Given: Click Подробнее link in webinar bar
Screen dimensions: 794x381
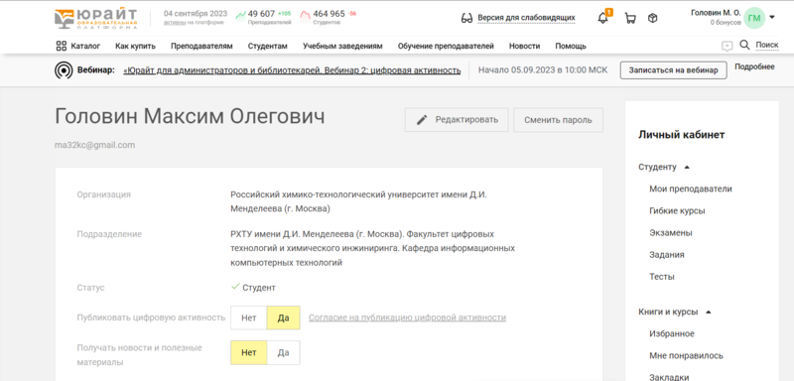Looking at the screenshot, I should tap(754, 66).
